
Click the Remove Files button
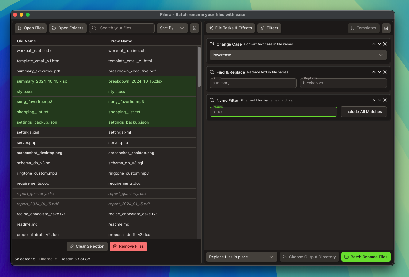pyautogui.click(x=128, y=246)
